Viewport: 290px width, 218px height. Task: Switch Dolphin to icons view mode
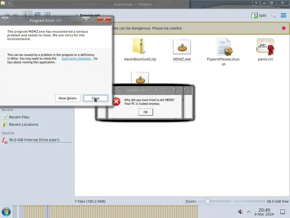[x=28, y=15]
